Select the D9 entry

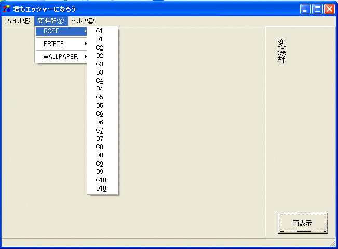pyautogui.click(x=103, y=172)
